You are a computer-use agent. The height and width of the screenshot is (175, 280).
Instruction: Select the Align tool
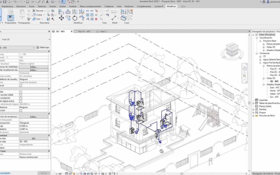[x=61, y=12]
